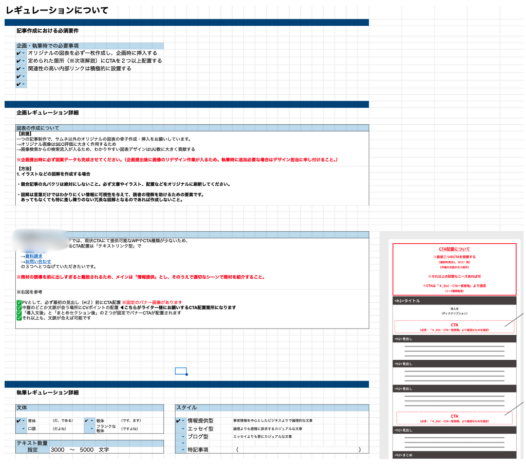Follow the お問い合わせ link
The height and width of the screenshot is (465, 526).
(38, 262)
